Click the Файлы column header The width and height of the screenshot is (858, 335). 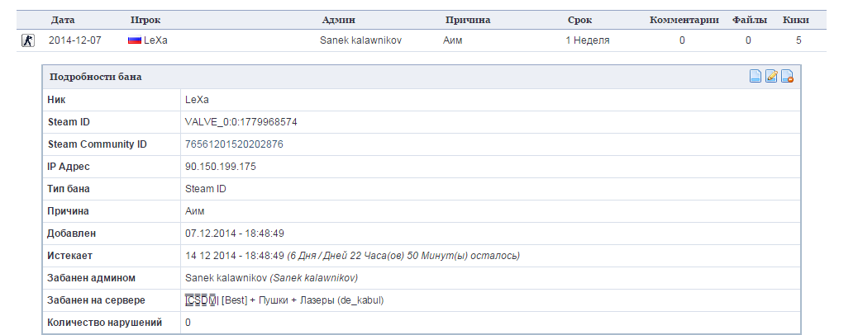tap(750, 21)
